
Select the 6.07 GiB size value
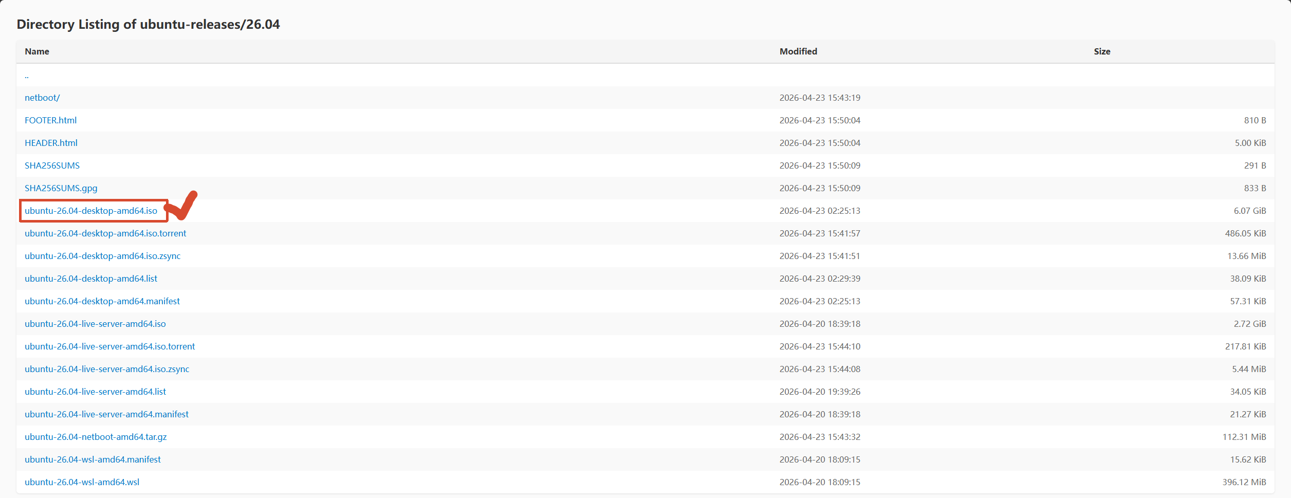click(x=1250, y=211)
